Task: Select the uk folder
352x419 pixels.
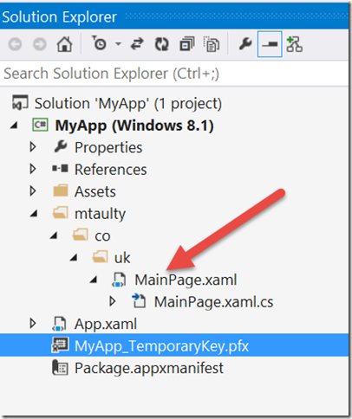Action: tap(122, 257)
